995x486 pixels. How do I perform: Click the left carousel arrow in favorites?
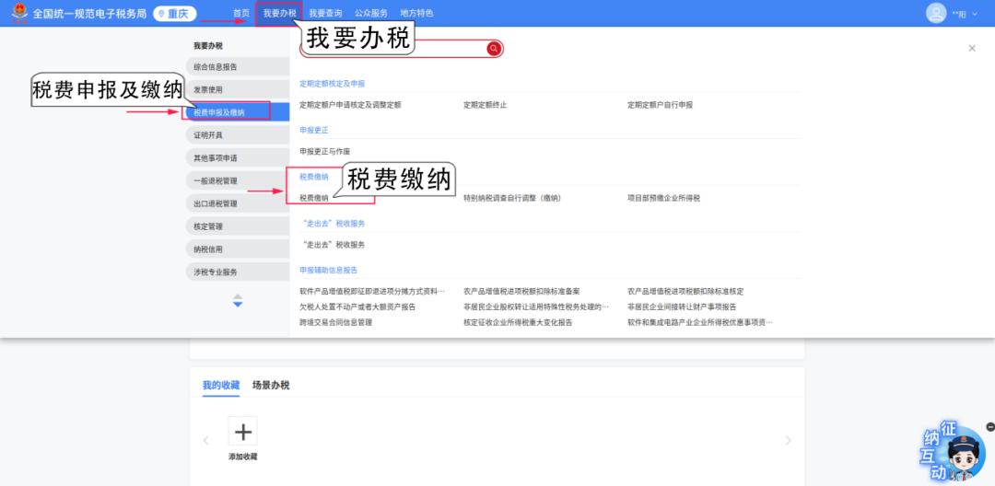(206, 441)
